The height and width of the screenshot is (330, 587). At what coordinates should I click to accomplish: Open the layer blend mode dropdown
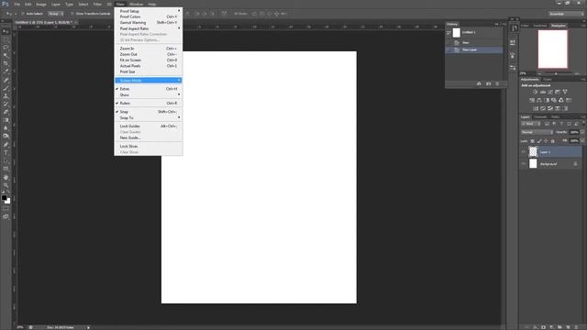tap(537, 132)
